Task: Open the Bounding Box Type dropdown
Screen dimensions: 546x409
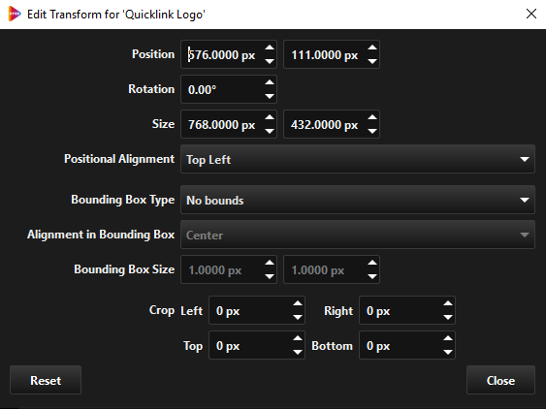Action: 358,200
